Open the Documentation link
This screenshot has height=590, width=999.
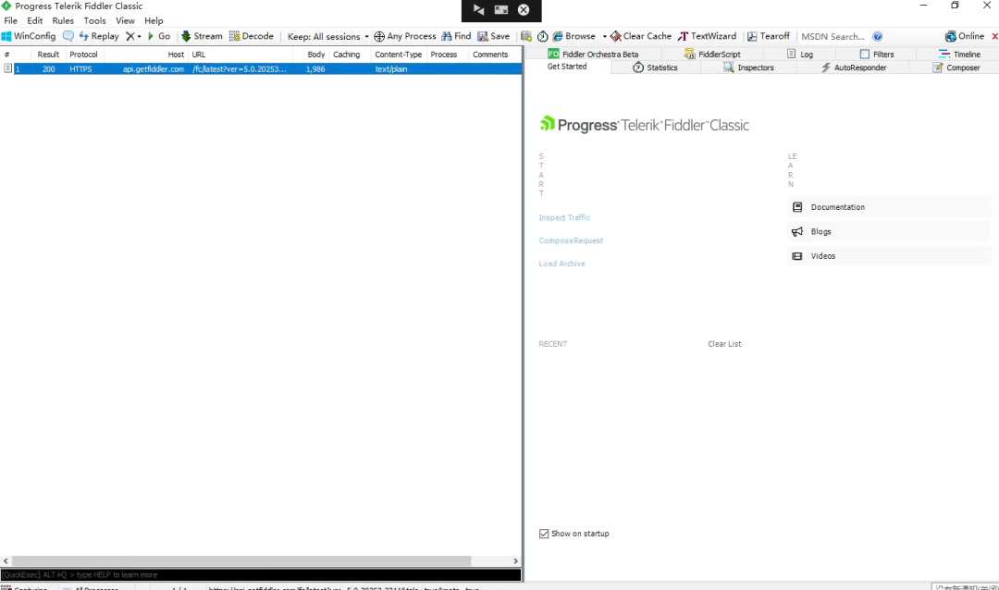pos(890,207)
